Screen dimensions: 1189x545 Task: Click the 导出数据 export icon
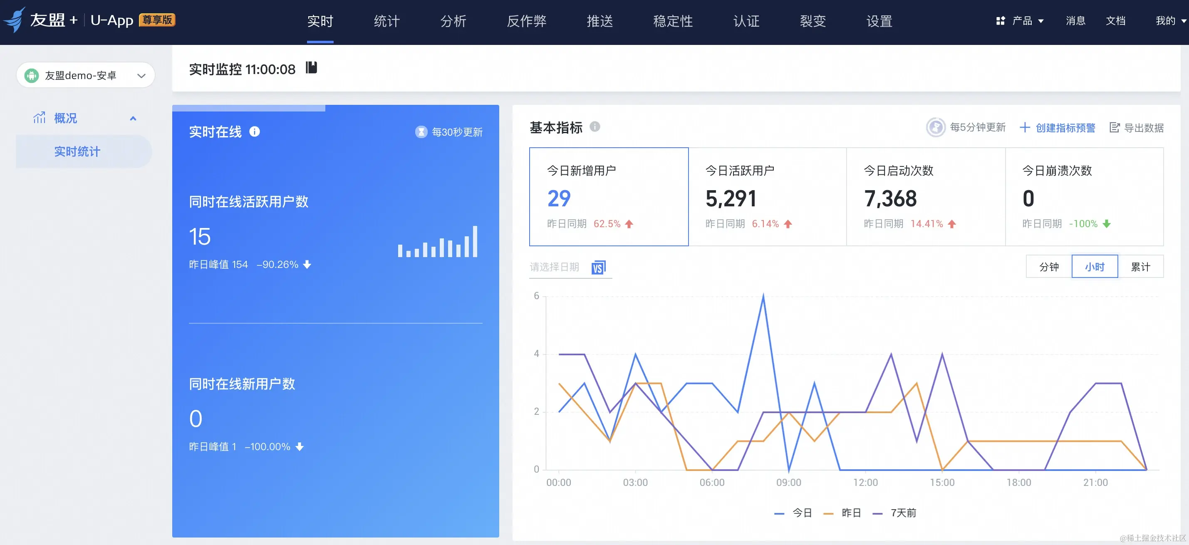pyautogui.click(x=1114, y=127)
